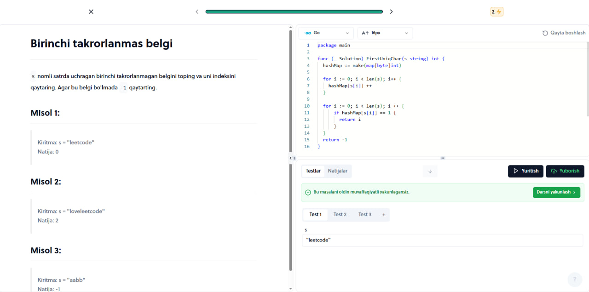
Task: Click the message "Bu masalani oldin muvaffaqiyatli yakunlagansiz."
Action: click(361, 192)
